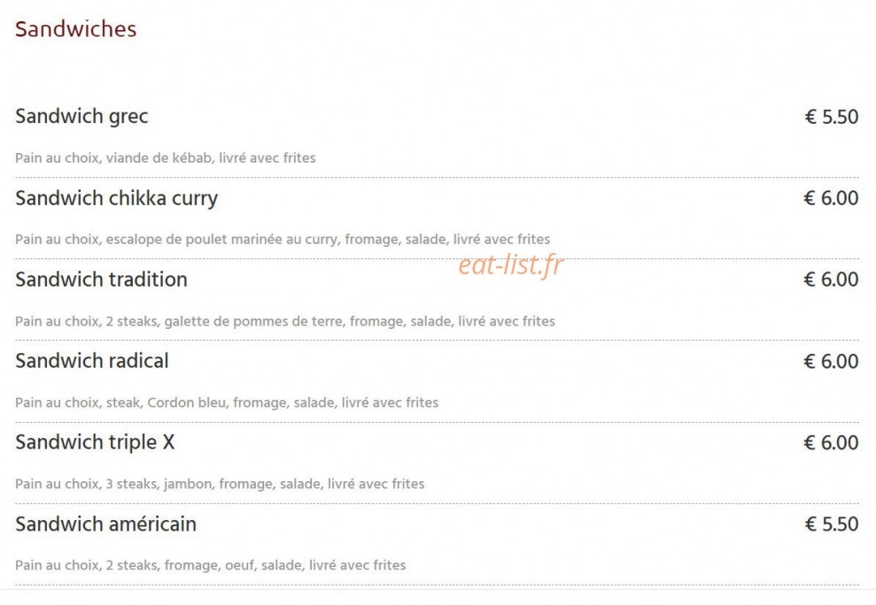Select the Sandwich grec item
Screen dimensions: 876x605
(x=81, y=116)
